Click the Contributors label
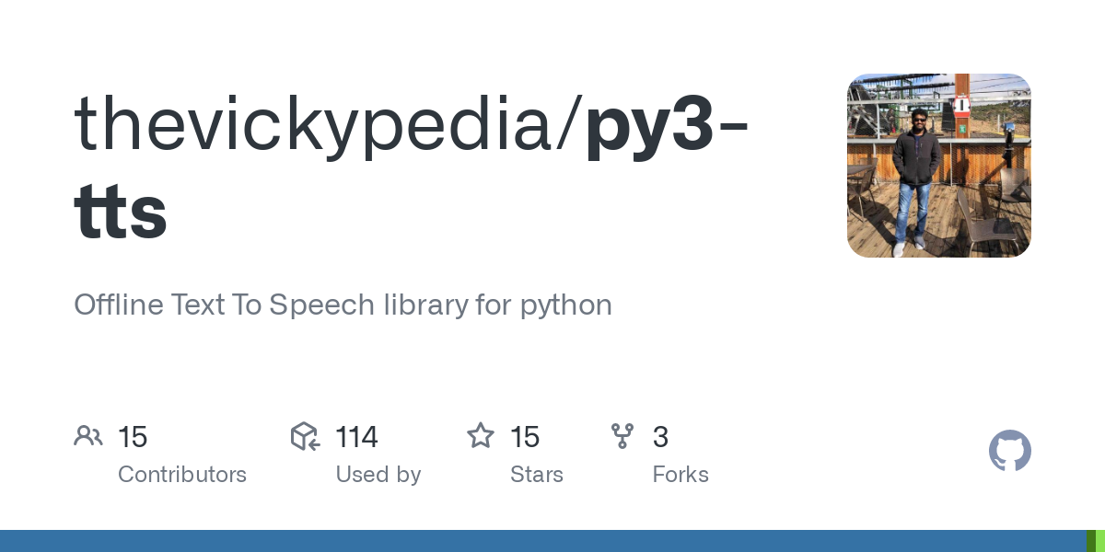The image size is (1105, 552). 182,475
